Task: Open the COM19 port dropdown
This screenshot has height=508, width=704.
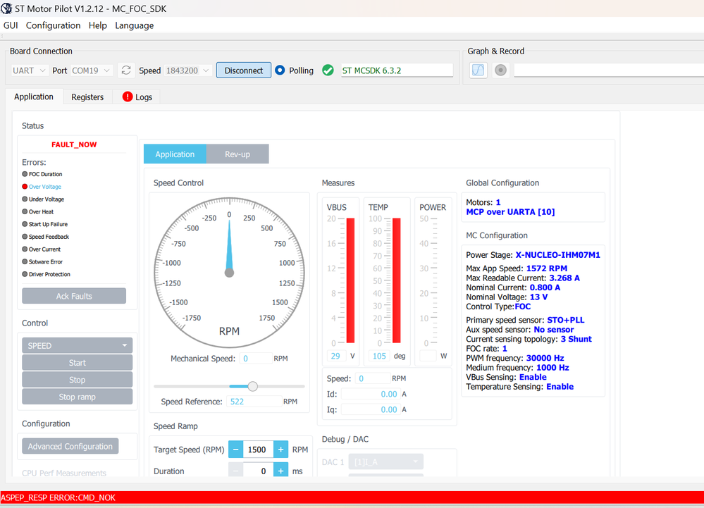Action: [x=91, y=70]
